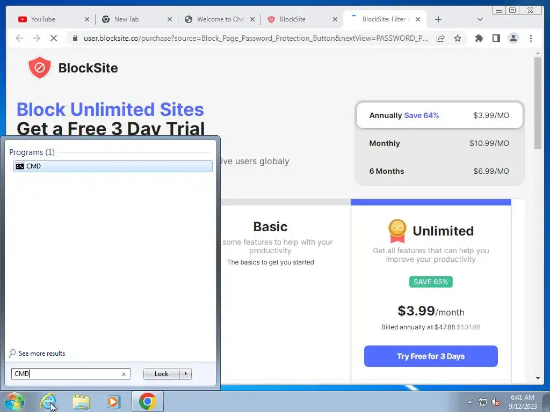The image size is (550, 412).
Task: Open the Extensions puzzle icon
Action: 479,38
